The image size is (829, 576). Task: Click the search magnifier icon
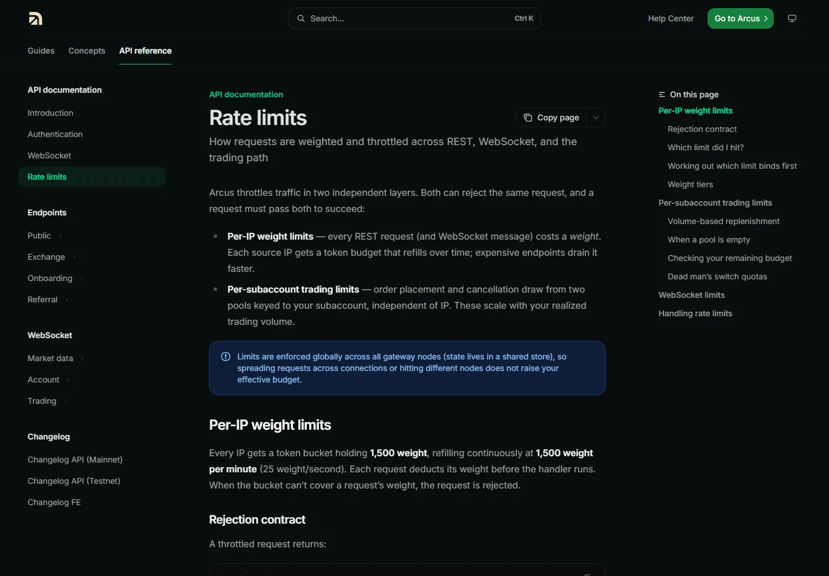click(301, 18)
